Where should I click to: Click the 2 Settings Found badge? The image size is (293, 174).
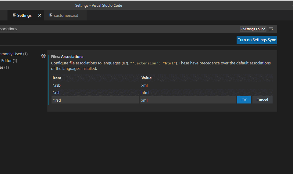[253, 29]
